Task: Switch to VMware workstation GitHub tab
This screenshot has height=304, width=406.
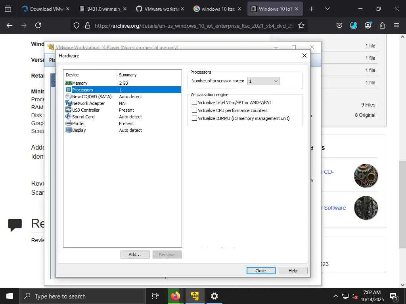Action: pyautogui.click(x=161, y=9)
